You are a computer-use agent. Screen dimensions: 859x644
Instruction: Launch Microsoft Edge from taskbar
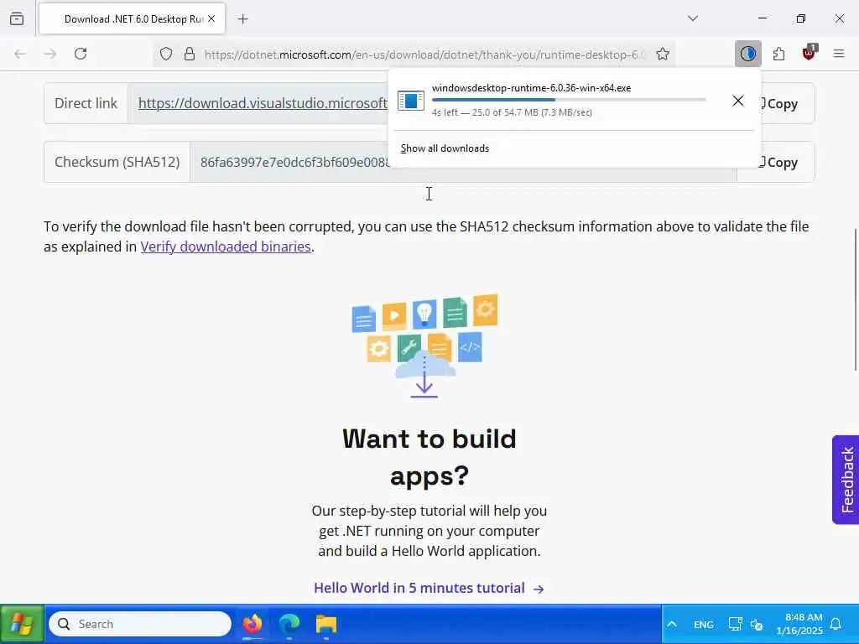point(289,624)
